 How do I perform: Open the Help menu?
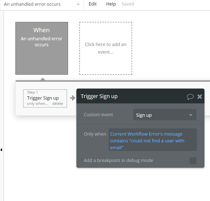click(x=111, y=4)
